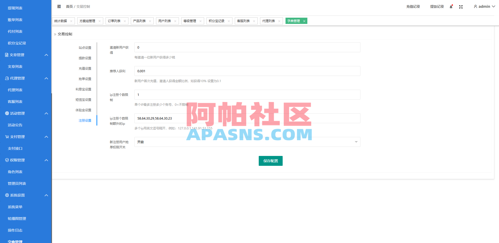Image resolution: width=499 pixels, height=243 pixels.
Task: Click the 邀请新用户获得 input field
Action: coord(247,47)
